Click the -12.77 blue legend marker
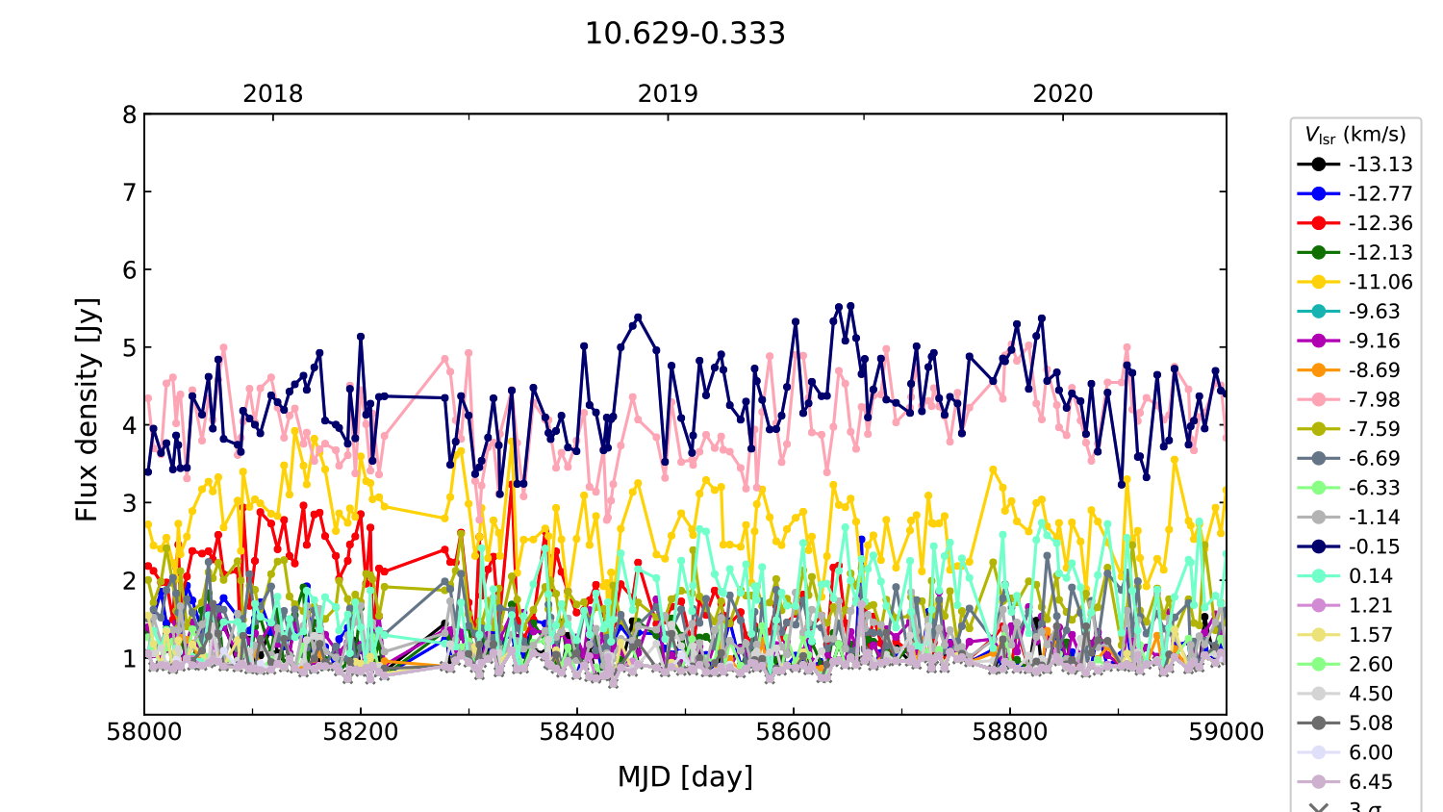 tap(1319, 193)
